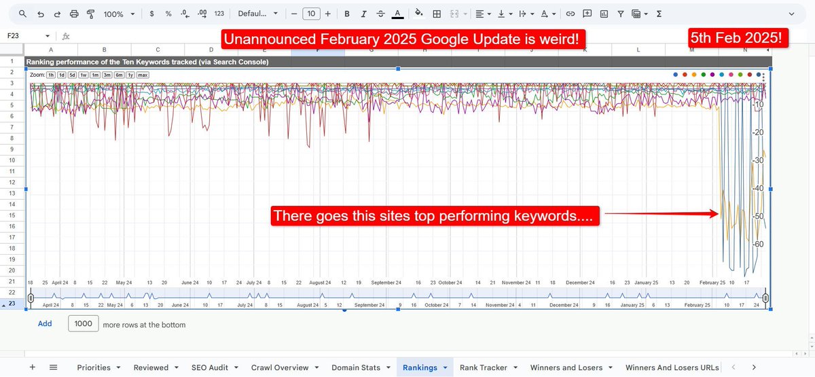Set chart zoom to max
Screen dimensions: 815x377
coord(143,75)
